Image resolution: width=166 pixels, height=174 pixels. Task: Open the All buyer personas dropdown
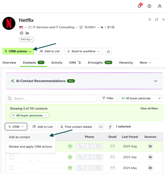pyautogui.click(x=141, y=98)
